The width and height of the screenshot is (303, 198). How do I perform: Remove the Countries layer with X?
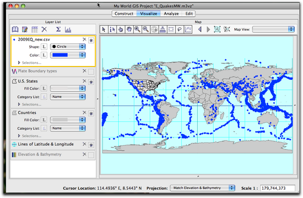point(84,113)
